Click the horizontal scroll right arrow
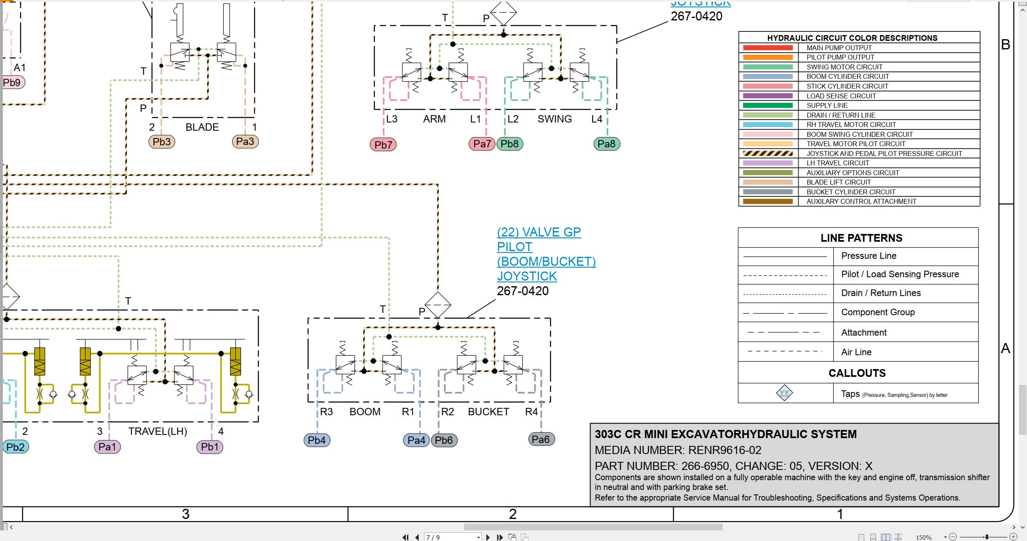This screenshot has width=1027, height=541. coord(1014,527)
